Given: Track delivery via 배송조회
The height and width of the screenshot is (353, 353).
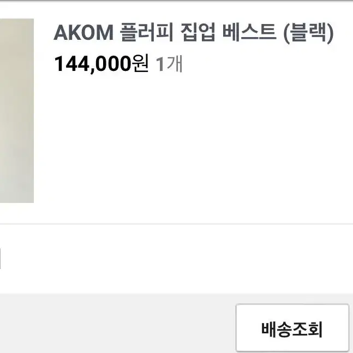Looking at the screenshot, I should point(292,328).
